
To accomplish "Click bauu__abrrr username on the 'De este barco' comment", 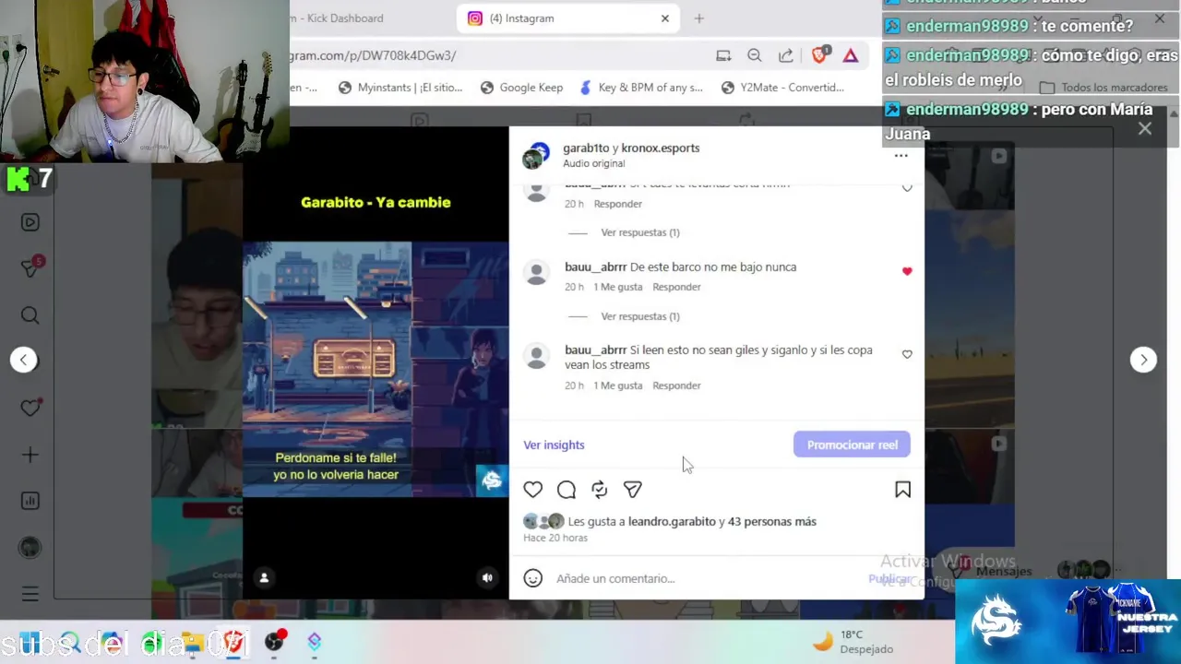I will click(x=595, y=267).
